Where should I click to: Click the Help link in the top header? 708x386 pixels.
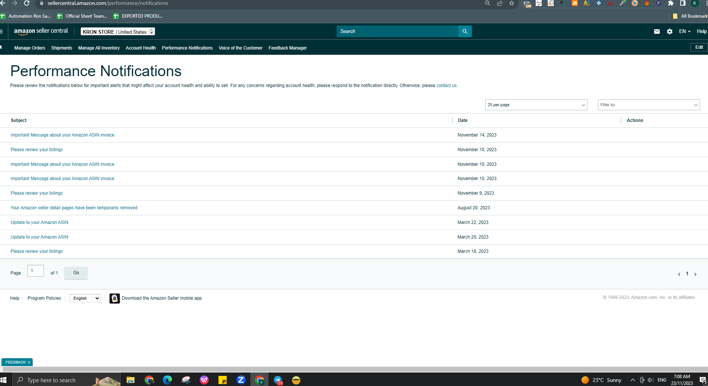click(702, 32)
